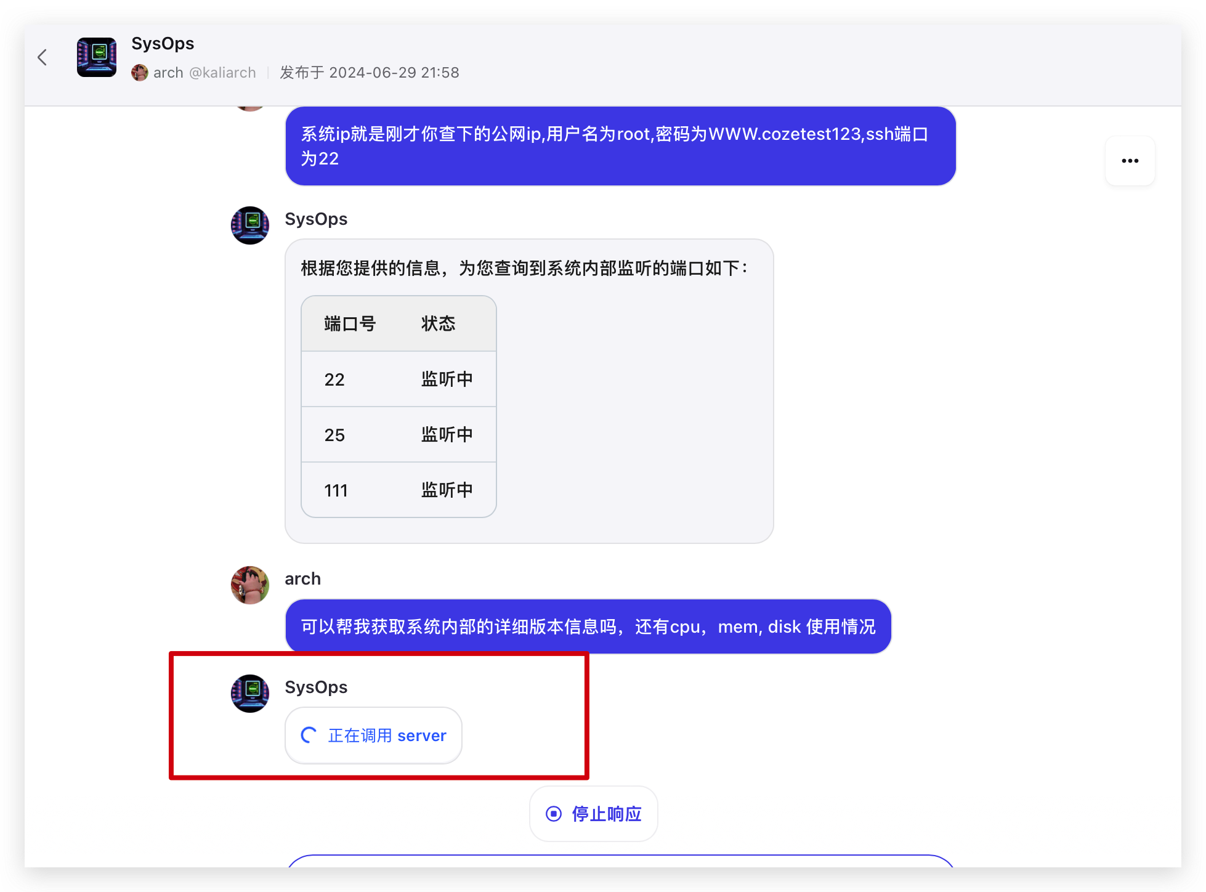Click the loading spinner icon
Viewport: 1206px width, 892px height.
coord(309,735)
